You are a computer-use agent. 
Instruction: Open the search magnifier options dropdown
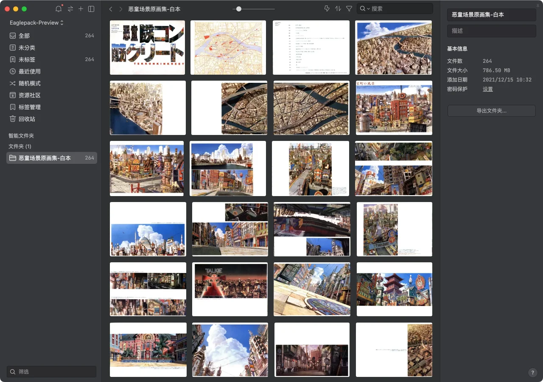tap(365, 9)
